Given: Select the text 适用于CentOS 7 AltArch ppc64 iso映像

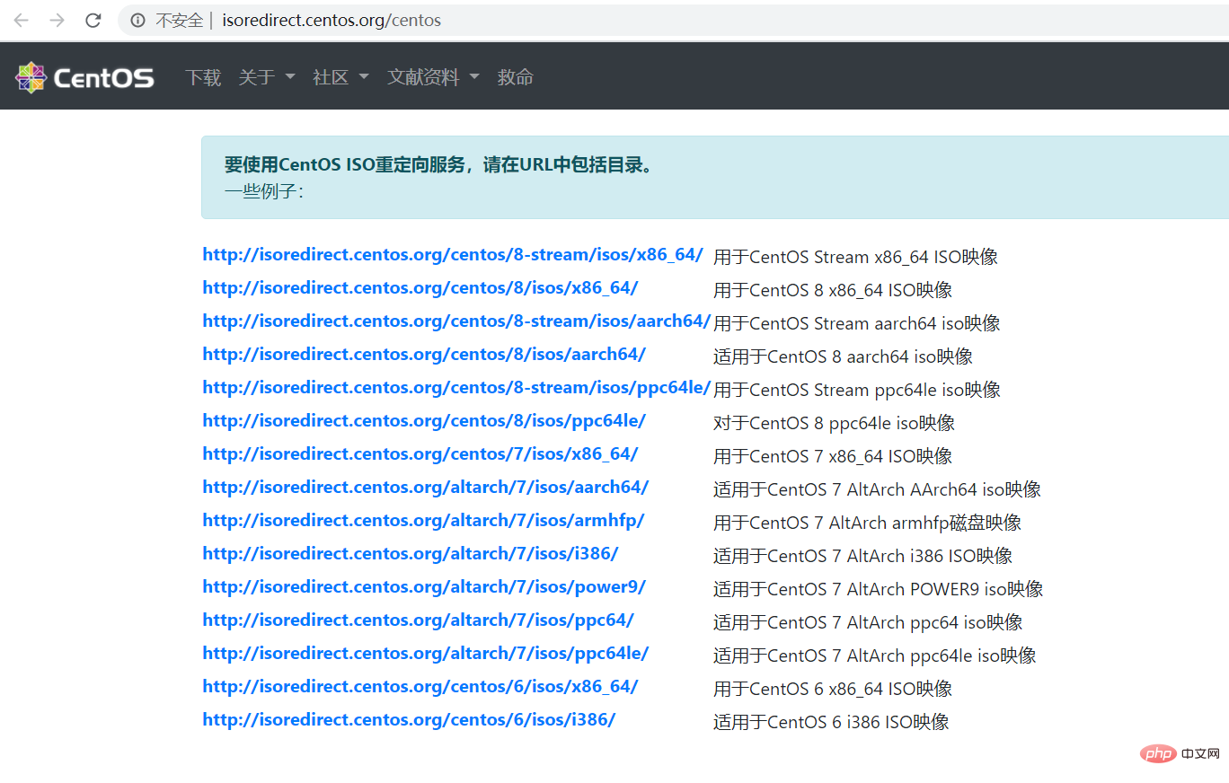Looking at the screenshot, I should click(868, 622).
